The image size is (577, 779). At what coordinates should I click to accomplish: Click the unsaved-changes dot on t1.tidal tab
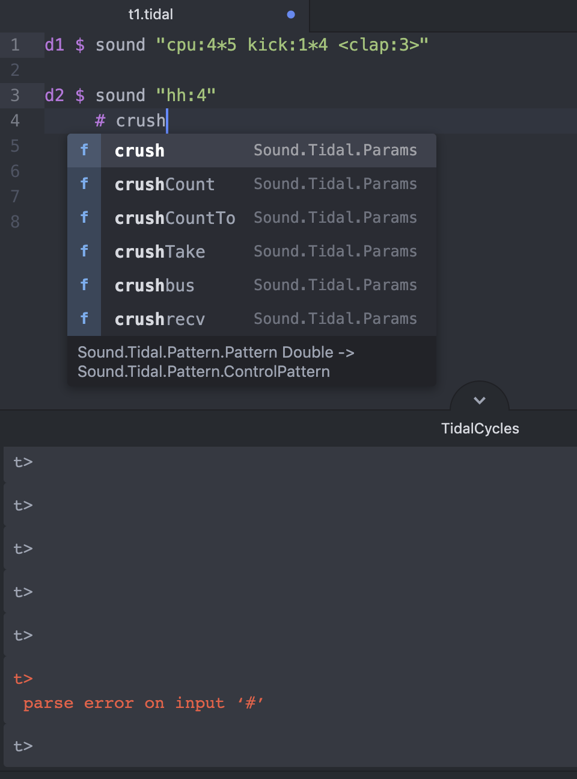291,14
